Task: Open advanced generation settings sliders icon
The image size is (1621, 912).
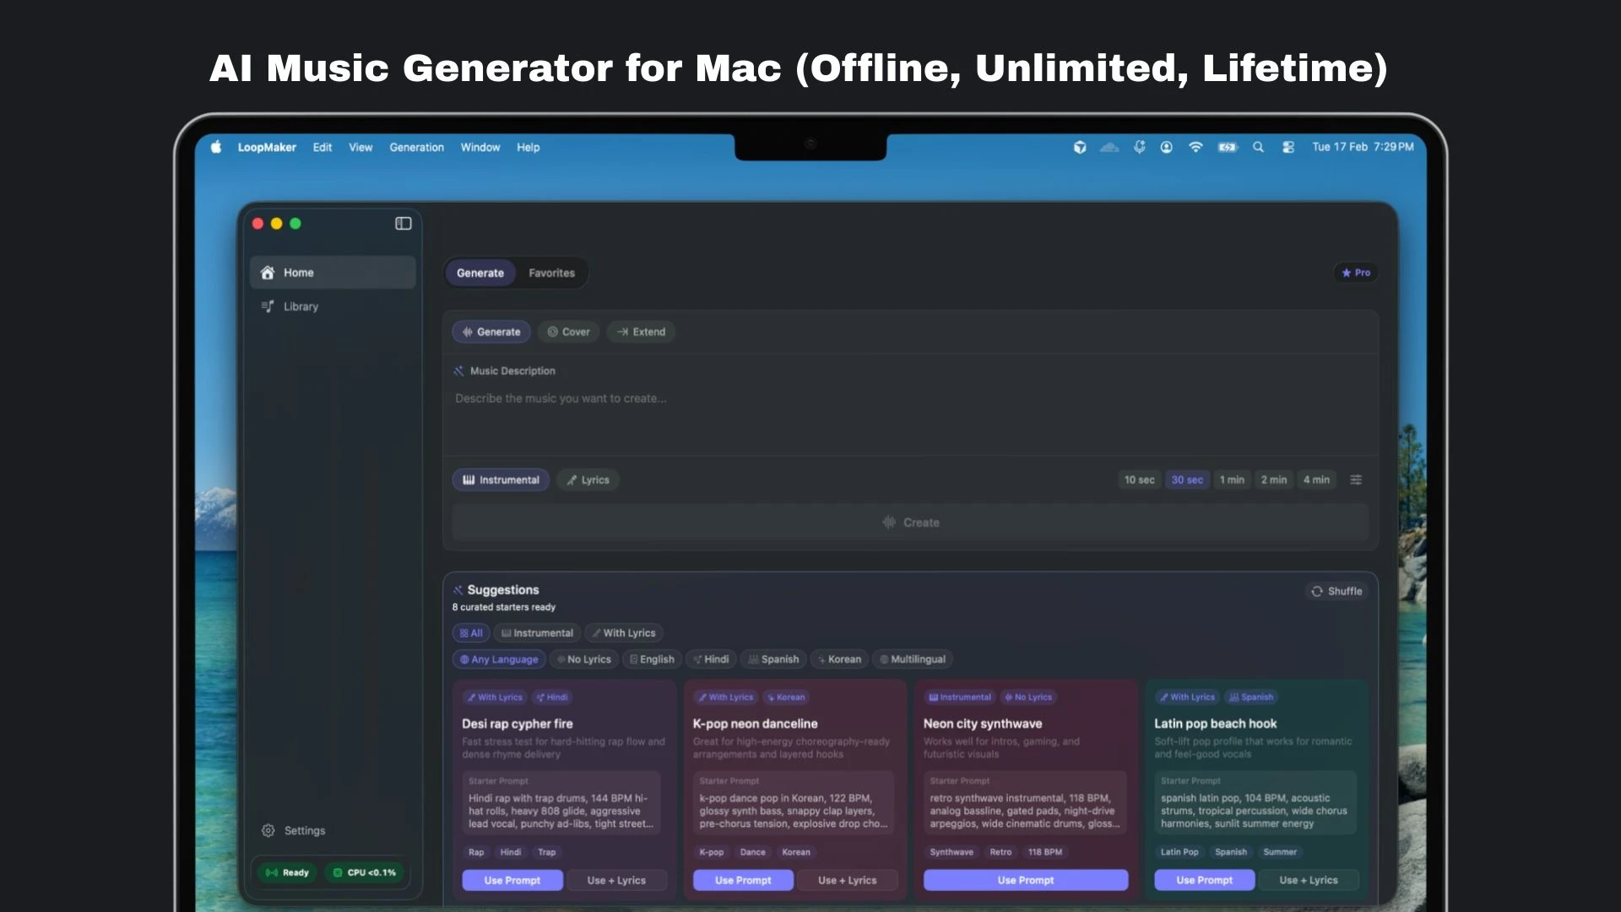Action: click(1356, 480)
